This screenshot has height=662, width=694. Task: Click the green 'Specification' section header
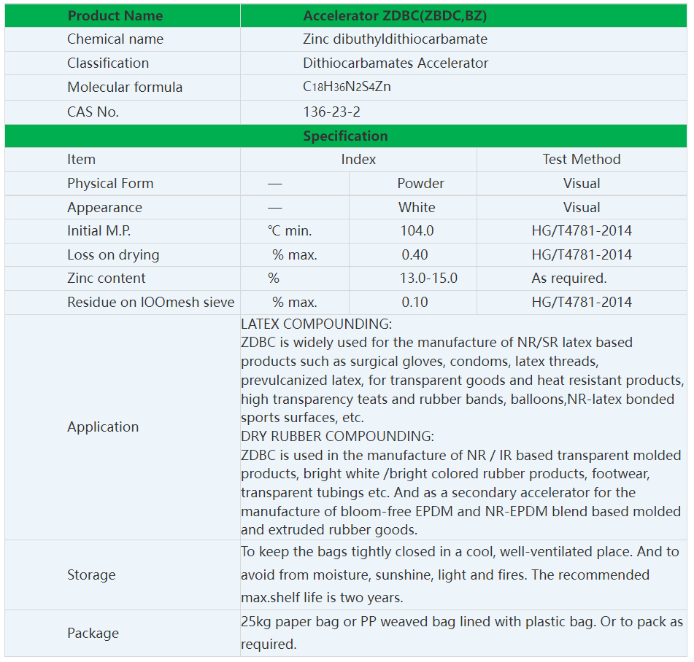[345, 136]
